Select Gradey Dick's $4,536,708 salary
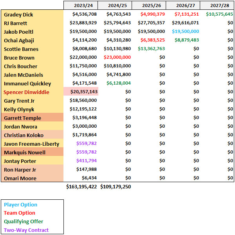Viewport: 235px width, 235px height. 85,14
